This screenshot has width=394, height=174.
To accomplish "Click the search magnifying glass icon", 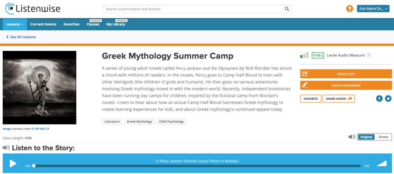I will (287, 9).
